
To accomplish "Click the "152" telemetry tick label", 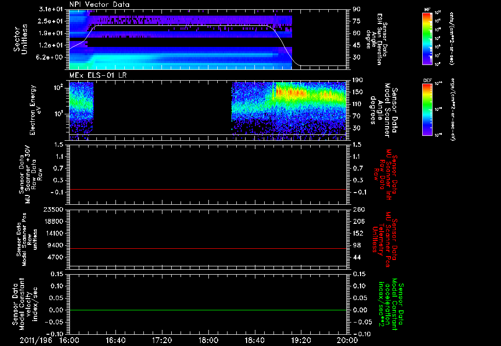I will pos(358,233).
